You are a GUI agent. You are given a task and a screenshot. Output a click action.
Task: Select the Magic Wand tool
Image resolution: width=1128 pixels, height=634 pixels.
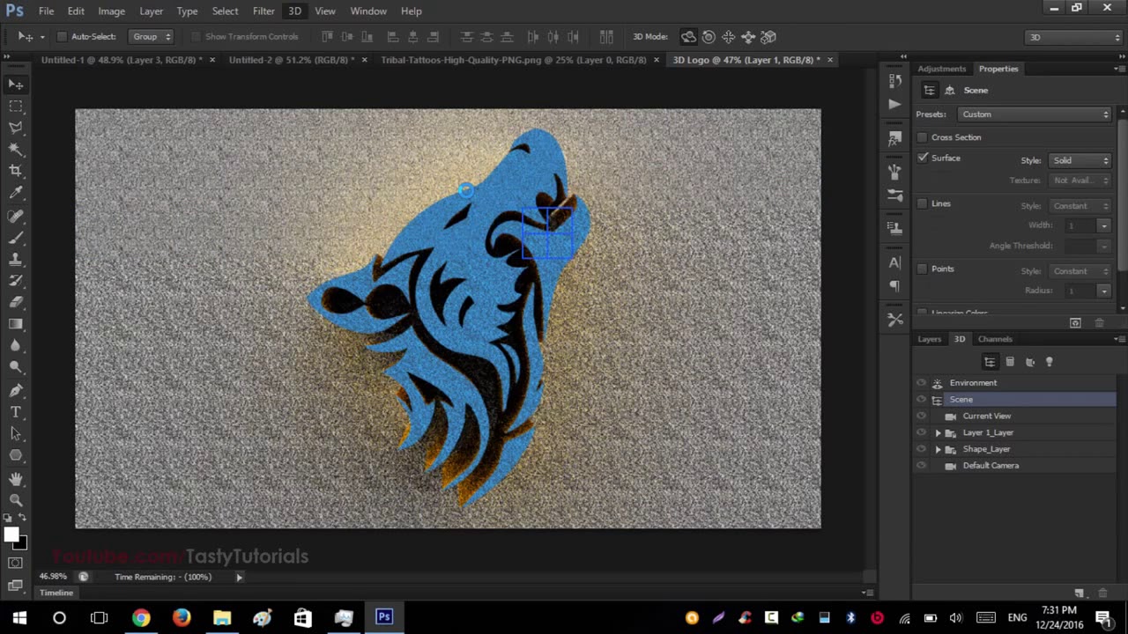pos(16,150)
